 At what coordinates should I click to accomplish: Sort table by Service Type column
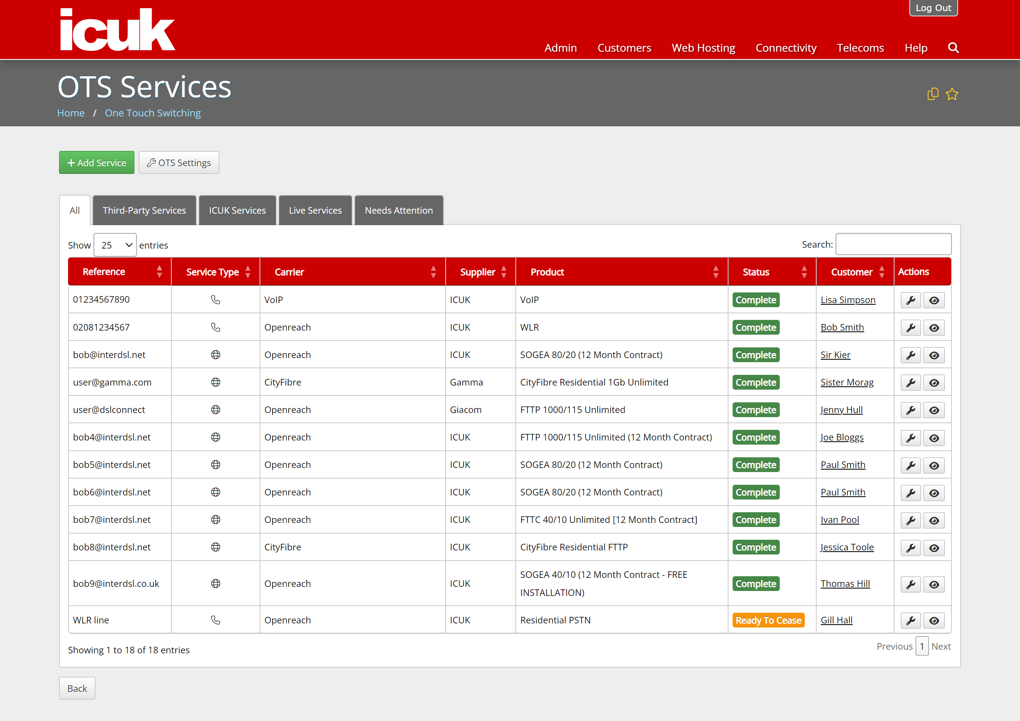[x=216, y=272]
